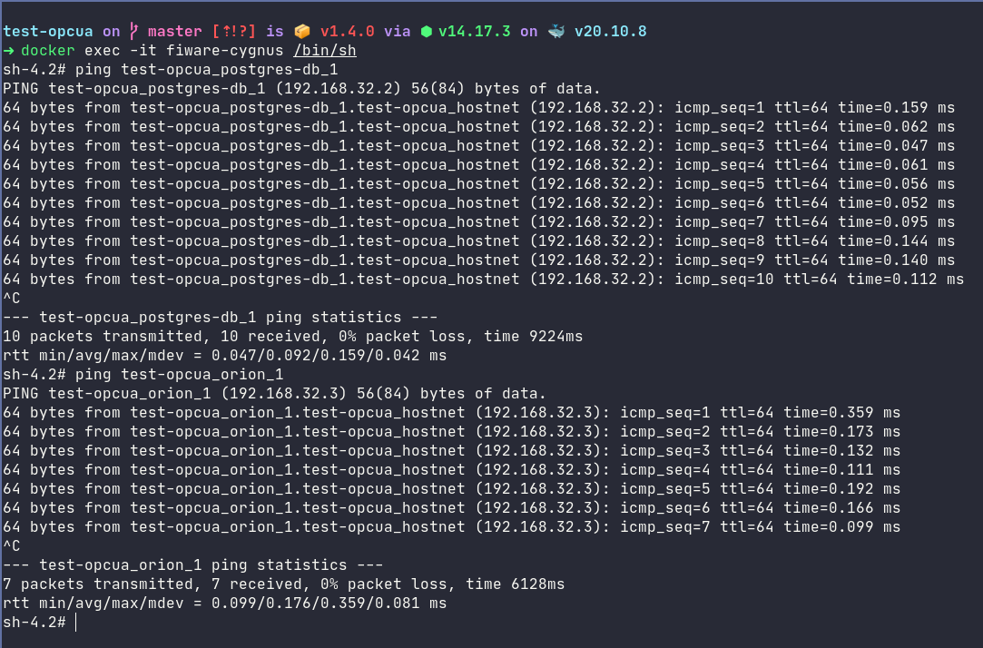This screenshot has height=648, width=983.
Task: Click the v20.10.8 Docker version text
Action: click(611, 32)
